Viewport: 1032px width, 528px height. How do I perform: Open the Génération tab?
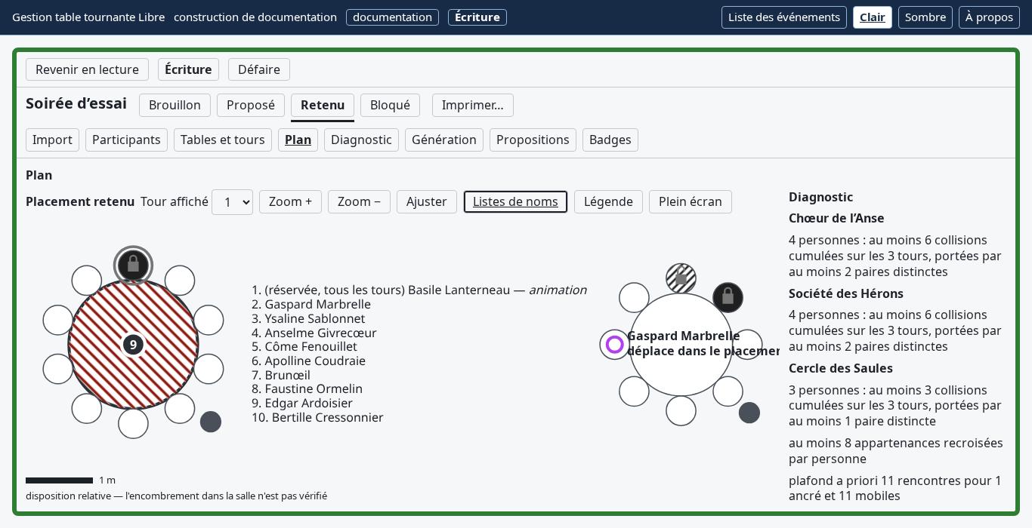point(444,140)
